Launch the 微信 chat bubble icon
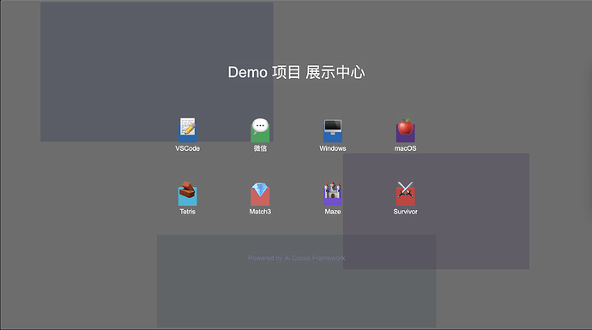592x330 pixels. [260, 130]
